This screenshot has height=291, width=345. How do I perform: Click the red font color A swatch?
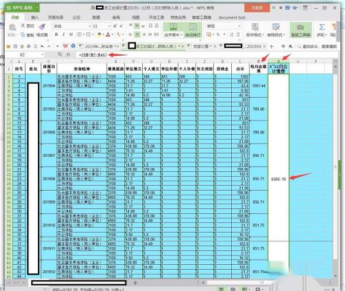coord(108,34)
